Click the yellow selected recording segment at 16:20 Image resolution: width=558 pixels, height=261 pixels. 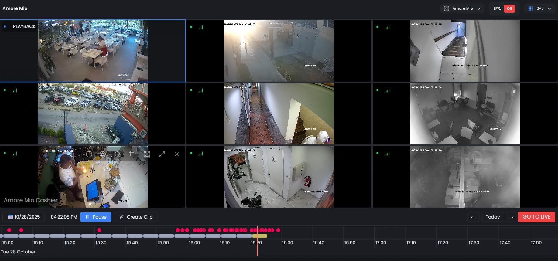tap(260, 236)
